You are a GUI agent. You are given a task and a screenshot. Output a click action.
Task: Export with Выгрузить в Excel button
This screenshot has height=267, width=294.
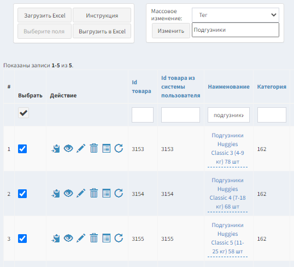(102, 31)
